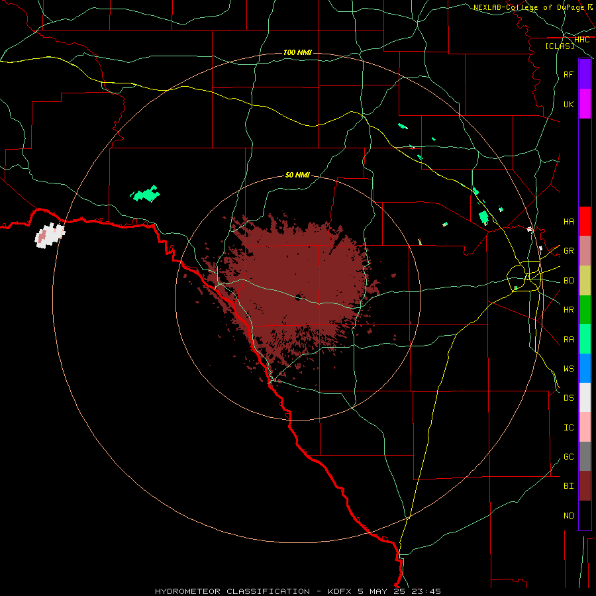Click the "50 NMI" range ring label
The width and height of the screenshot is (596, 596).
pos(297,175)
